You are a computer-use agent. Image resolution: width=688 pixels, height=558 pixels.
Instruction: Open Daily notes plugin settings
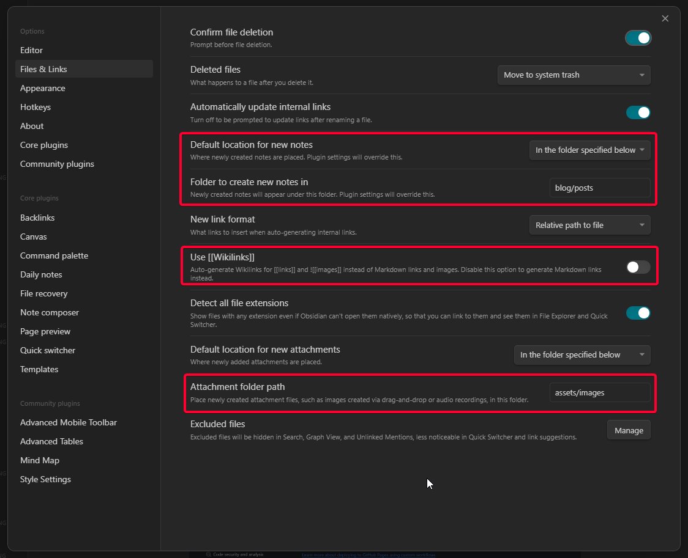pos(41,274)
